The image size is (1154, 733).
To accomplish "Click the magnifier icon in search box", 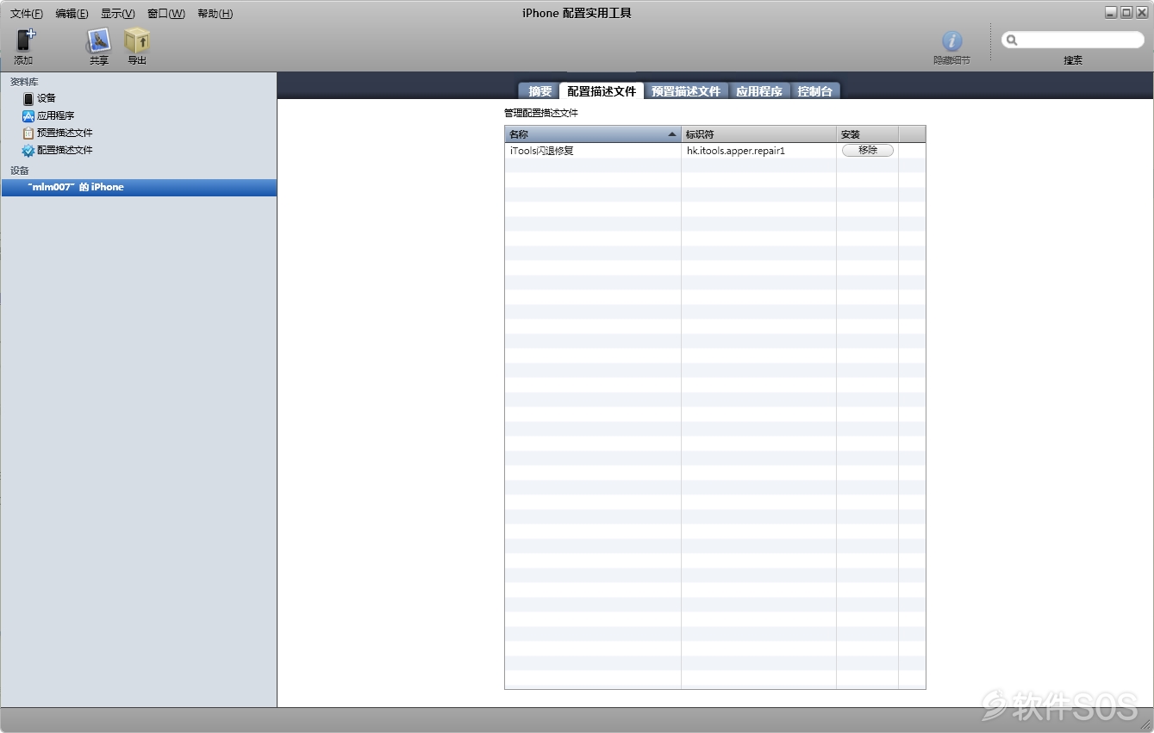I will (1012, 40).
